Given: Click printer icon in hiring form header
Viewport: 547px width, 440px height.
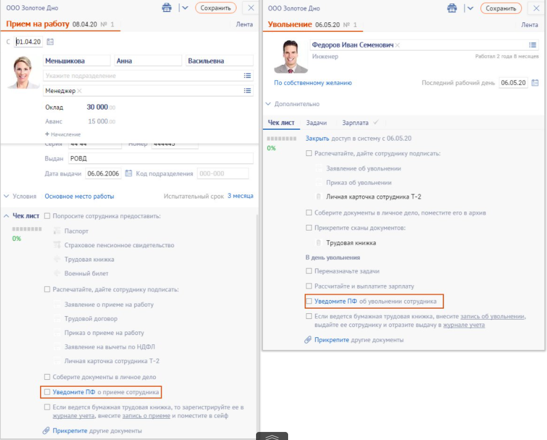Looking at the screenshot, I should 167,8.
